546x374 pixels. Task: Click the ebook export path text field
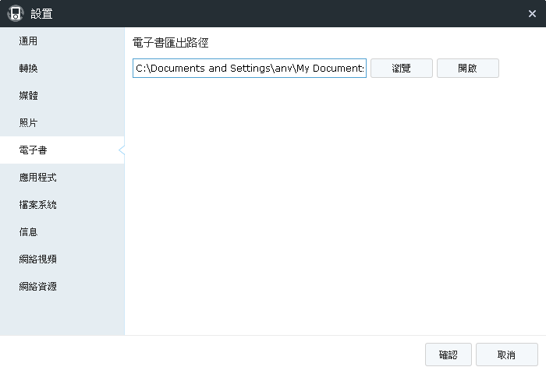[x=249, y=69]
